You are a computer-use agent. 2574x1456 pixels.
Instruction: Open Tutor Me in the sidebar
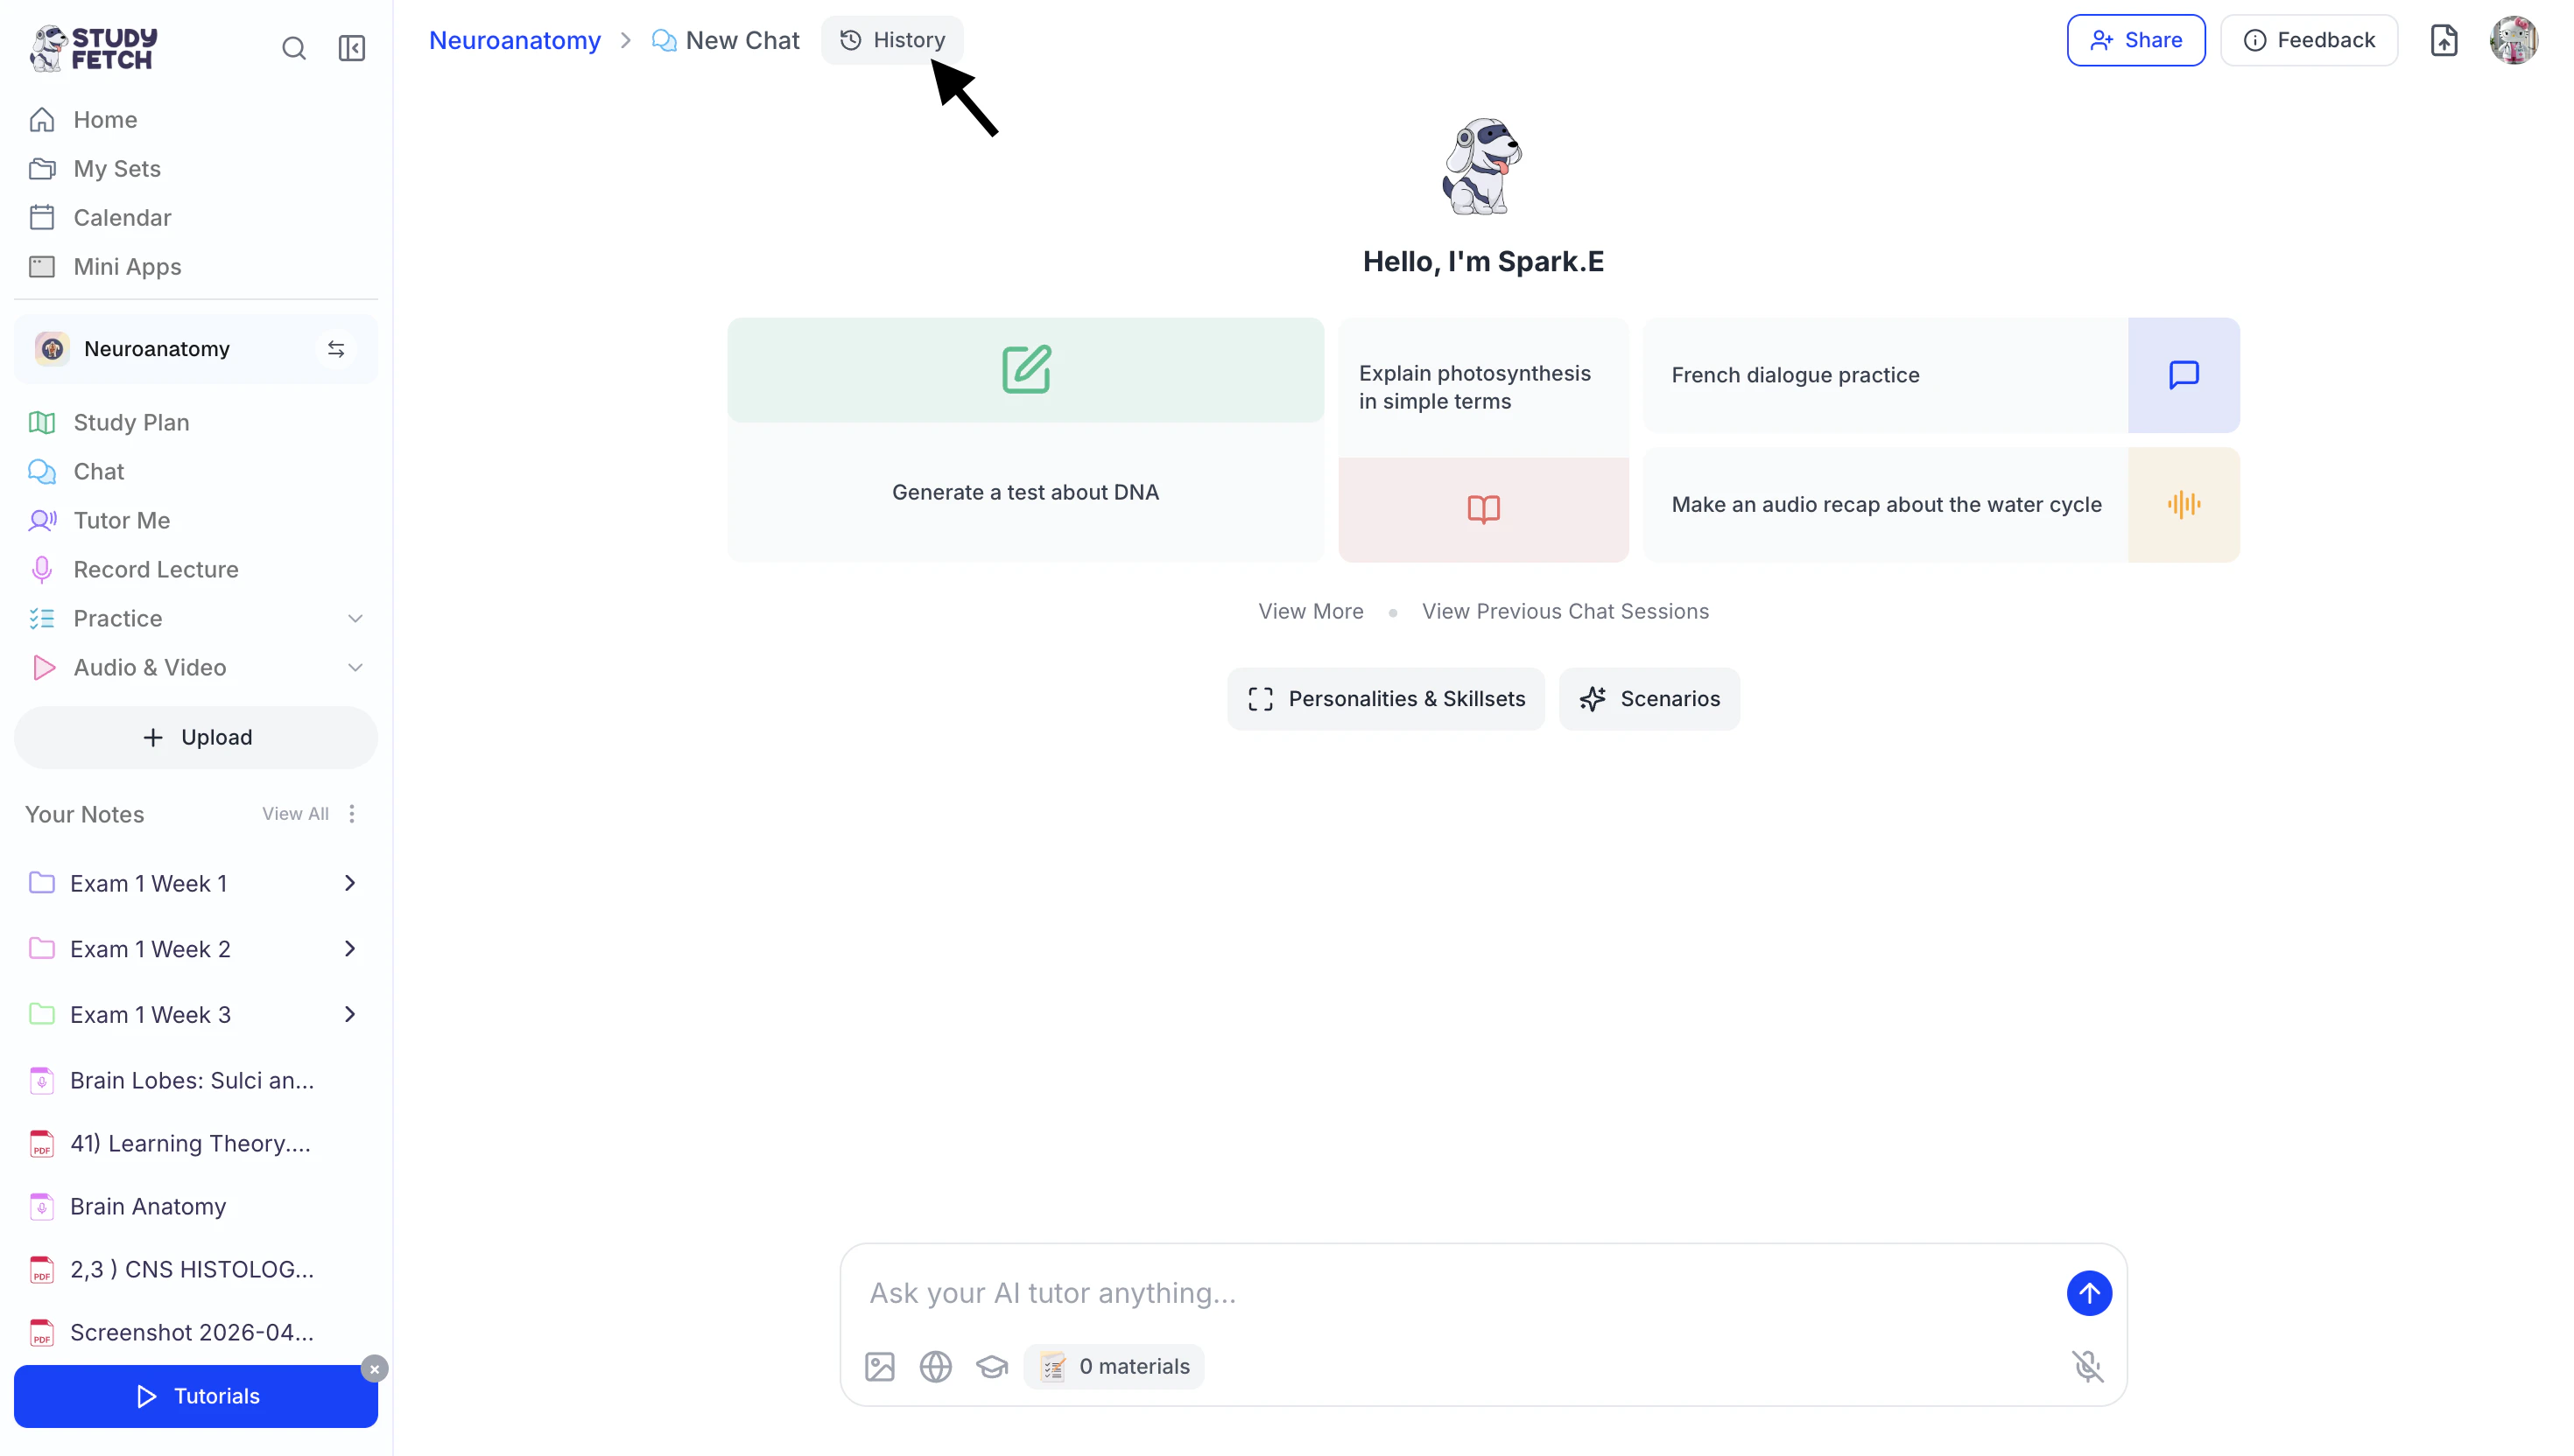(121, 520)
